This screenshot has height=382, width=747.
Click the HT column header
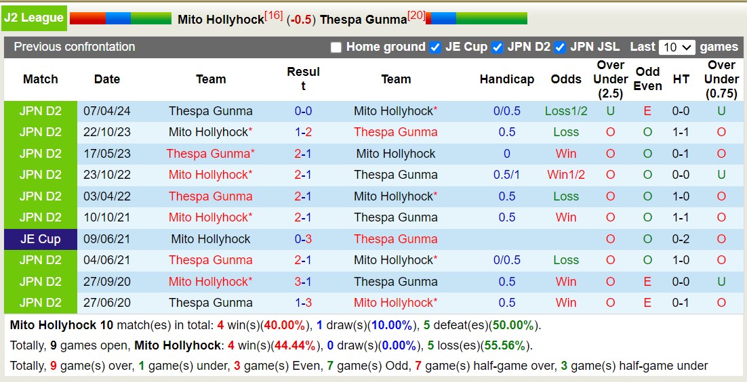[x=681, y=79]
